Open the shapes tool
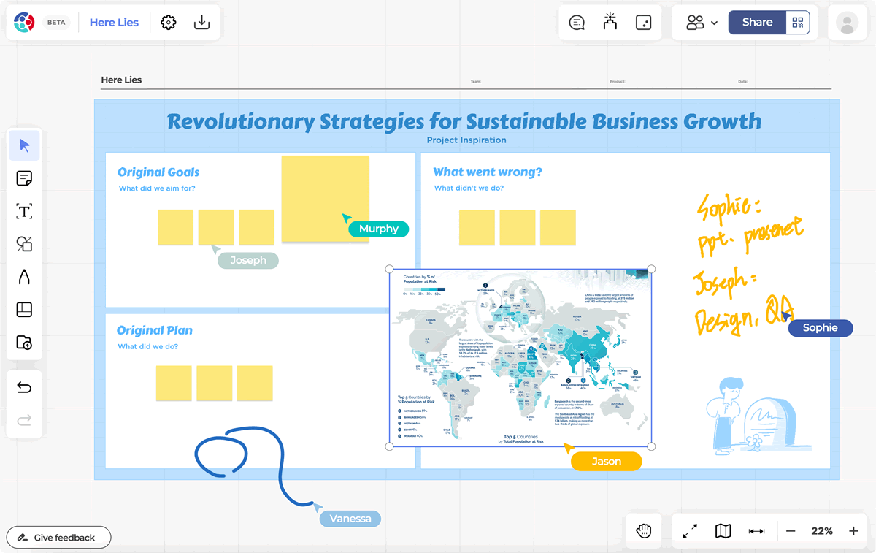Image resolution: width=876 pixels, height=553 pixels. pyautogui.click(x=24, y=244)
